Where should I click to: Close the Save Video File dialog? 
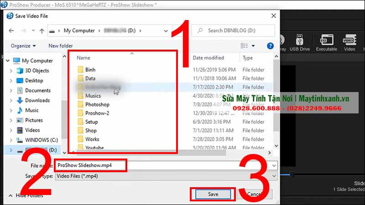click(x=273, y=16)
